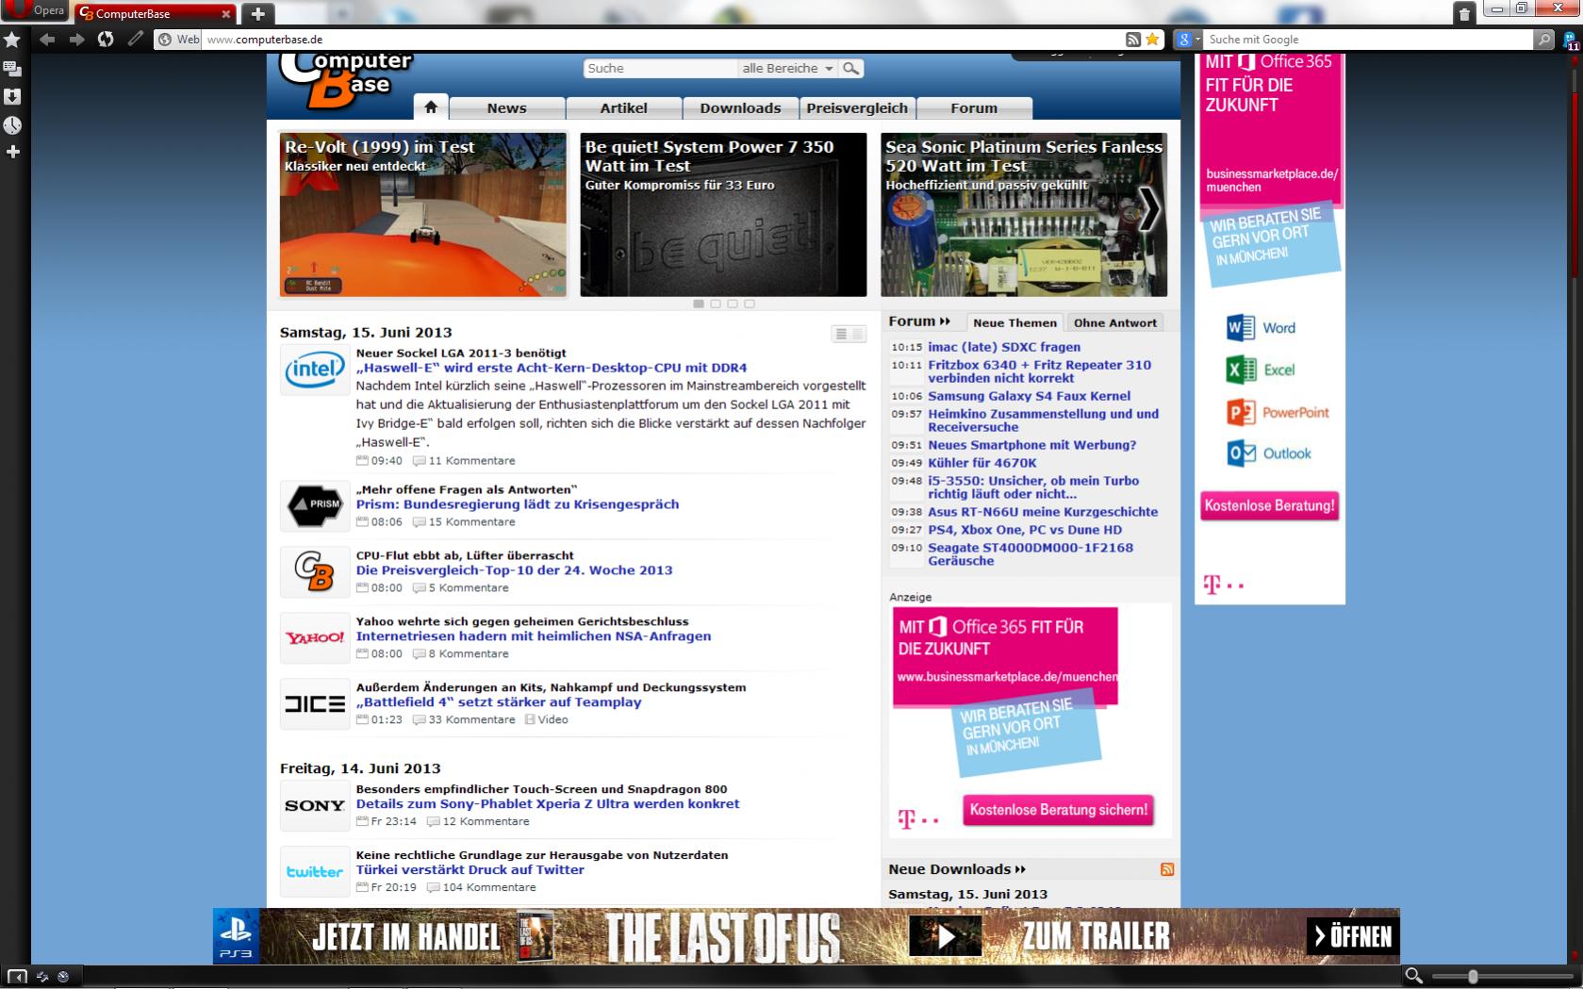
Task: Open the Preisvergleich navigation tab
Action: pyautogui.click(x=857, y=107)
